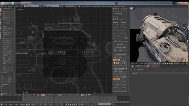Toggle Face Info Area checkbox

[121, 25]
